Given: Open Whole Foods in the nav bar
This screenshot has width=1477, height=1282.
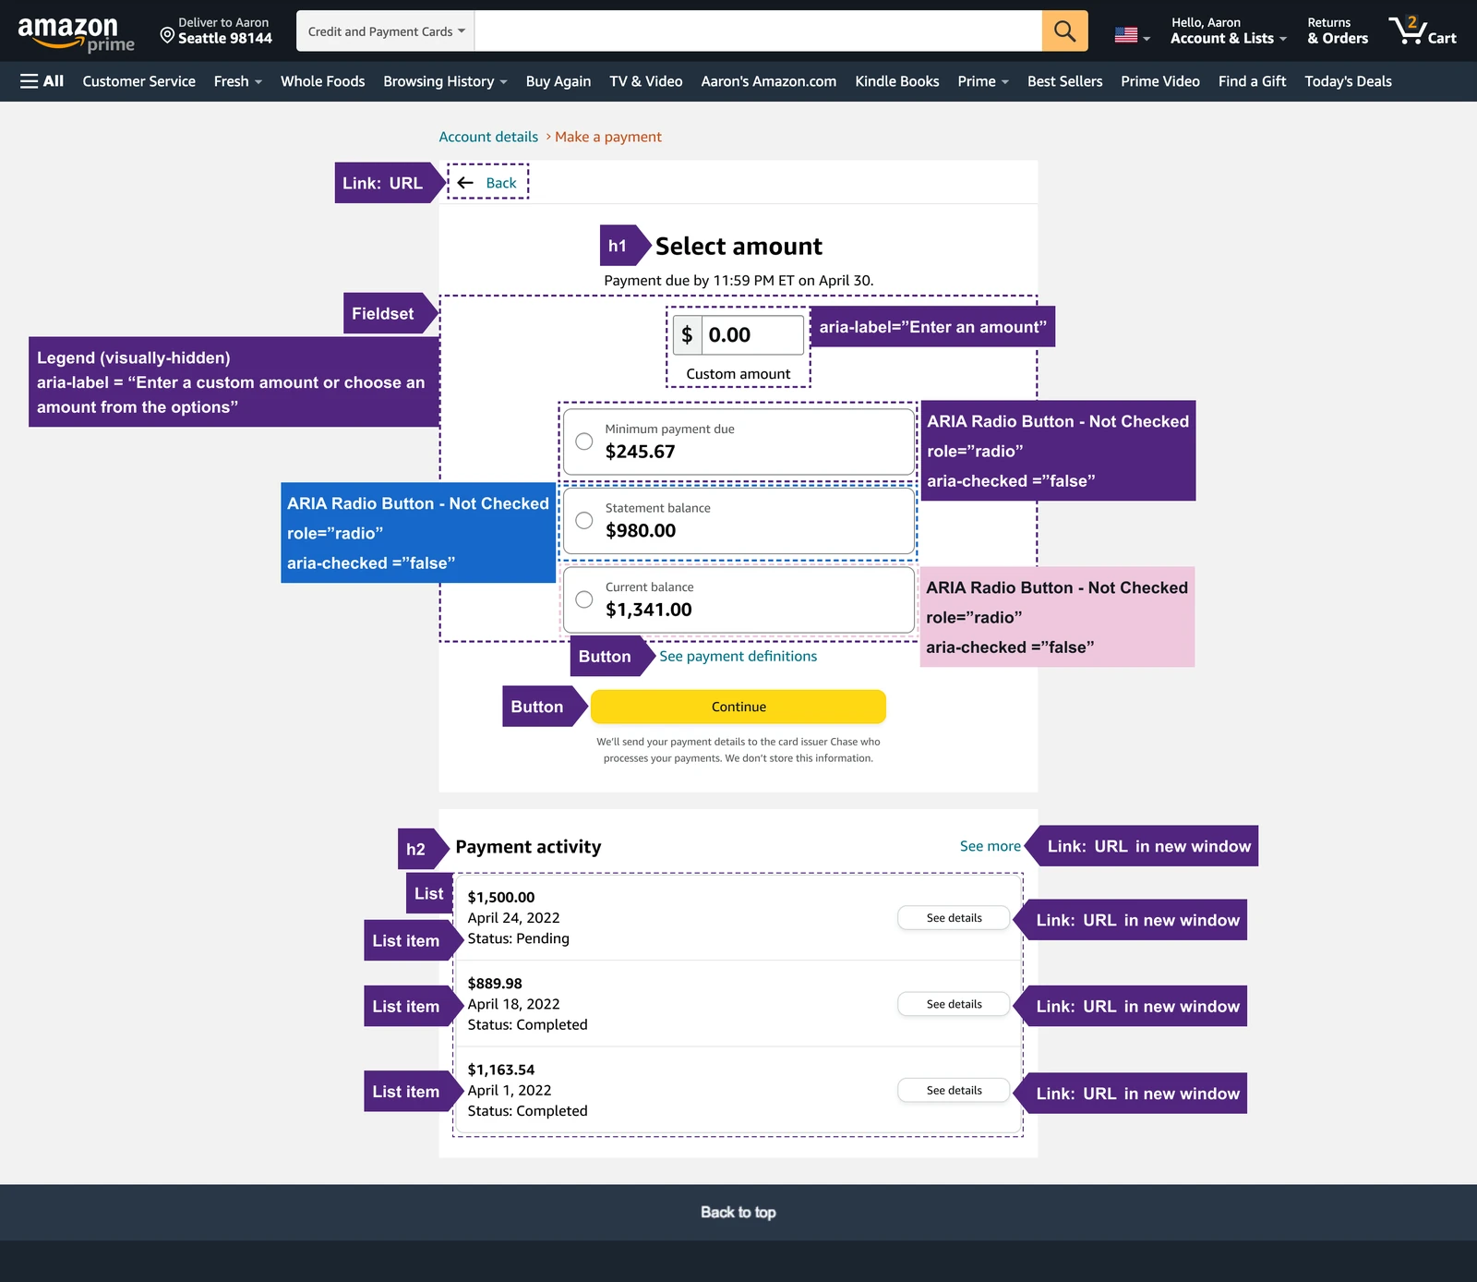Looking at the screenshot, I should pos(323,81).
